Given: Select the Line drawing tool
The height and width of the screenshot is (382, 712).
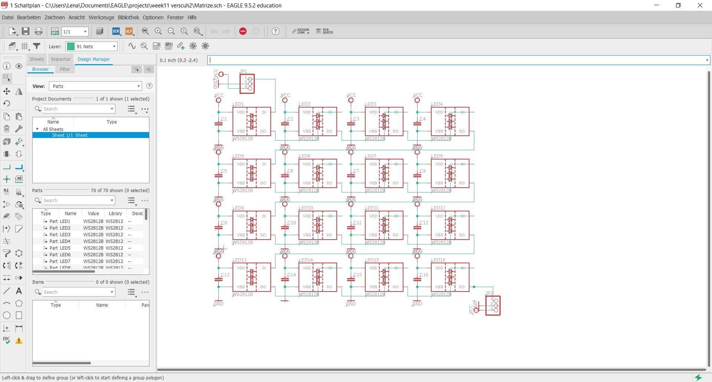Looking at the screenshot, I should (x=7, y=291).
